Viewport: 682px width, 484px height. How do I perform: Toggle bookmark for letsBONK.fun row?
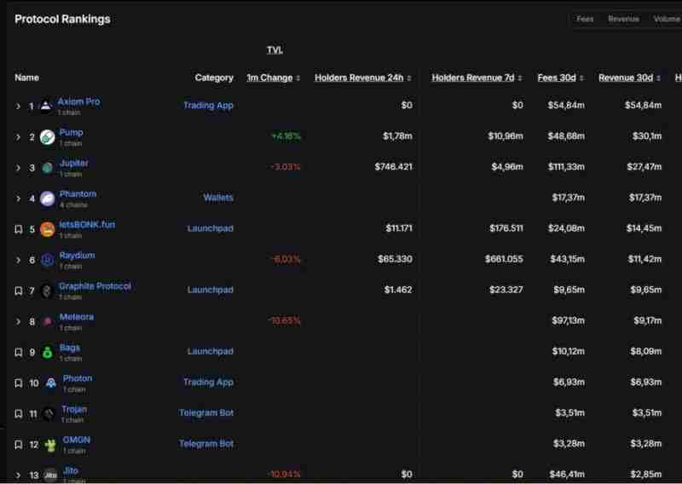(x=19, y=229)
